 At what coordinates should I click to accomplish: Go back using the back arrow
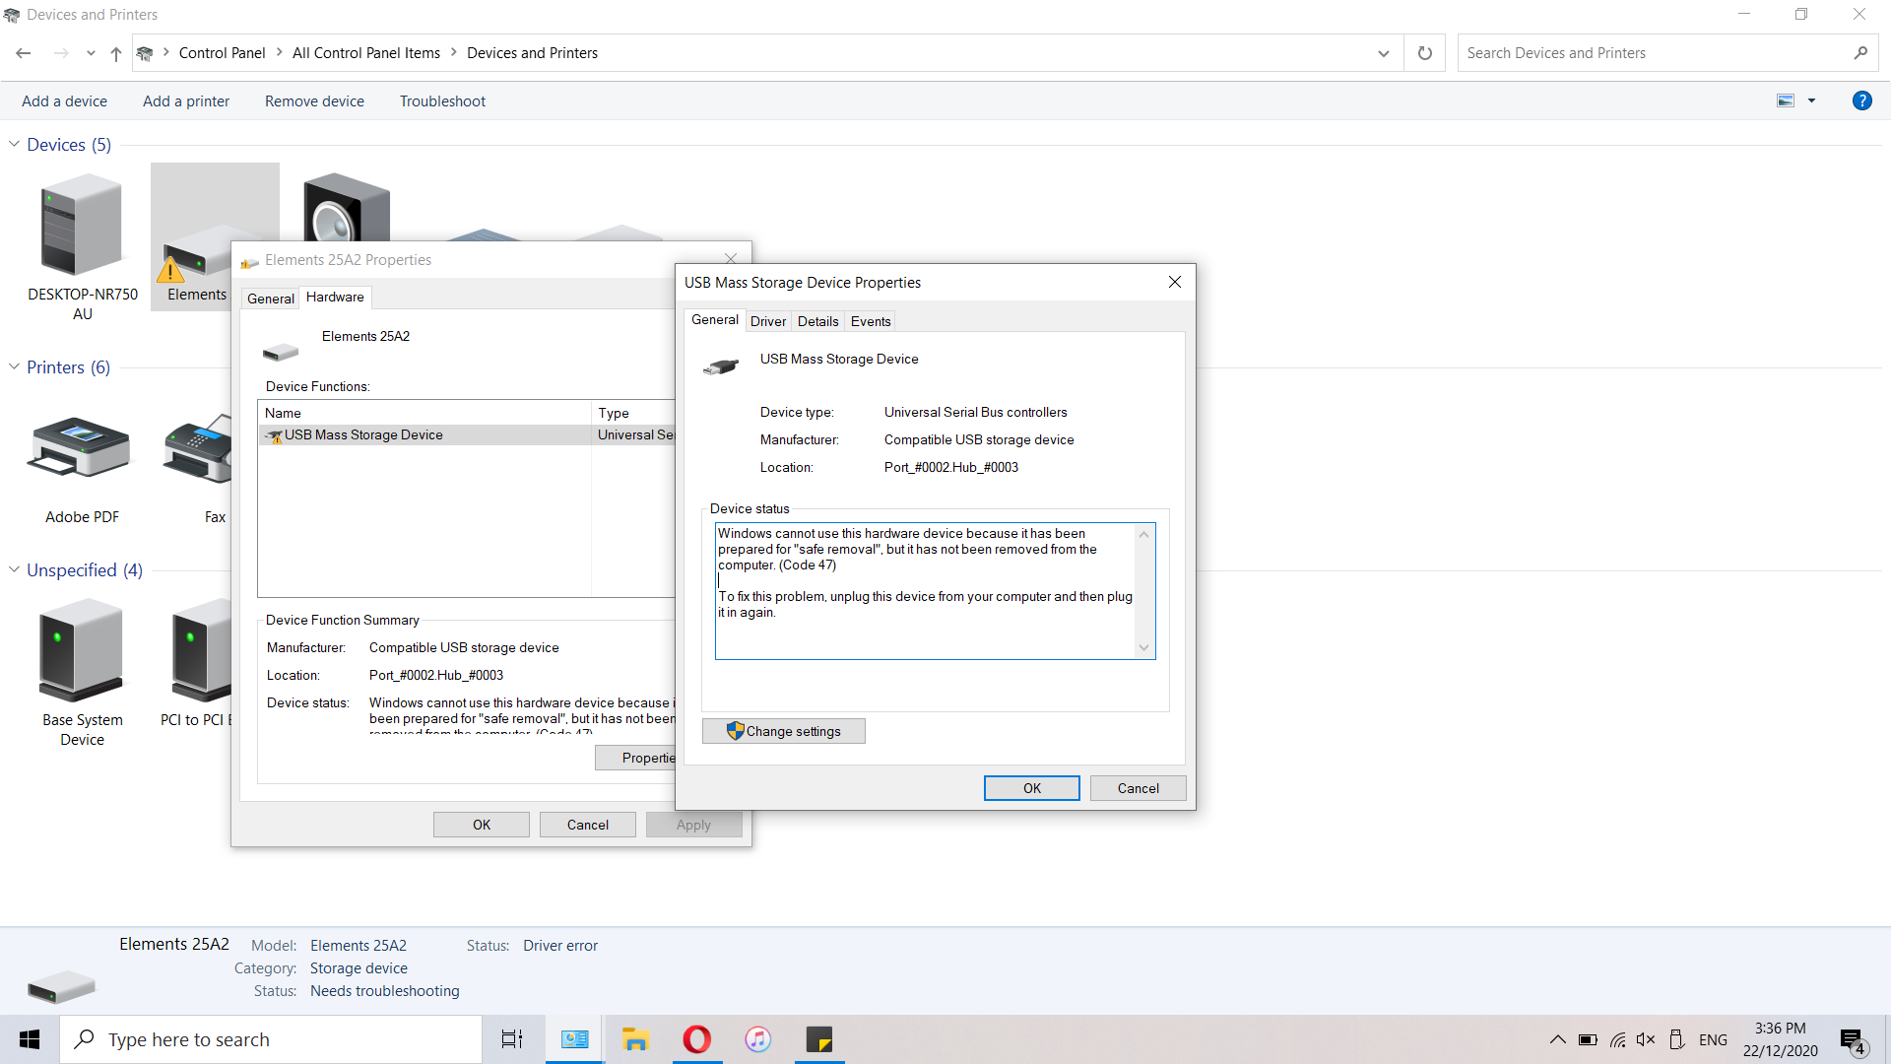[24, 53]
